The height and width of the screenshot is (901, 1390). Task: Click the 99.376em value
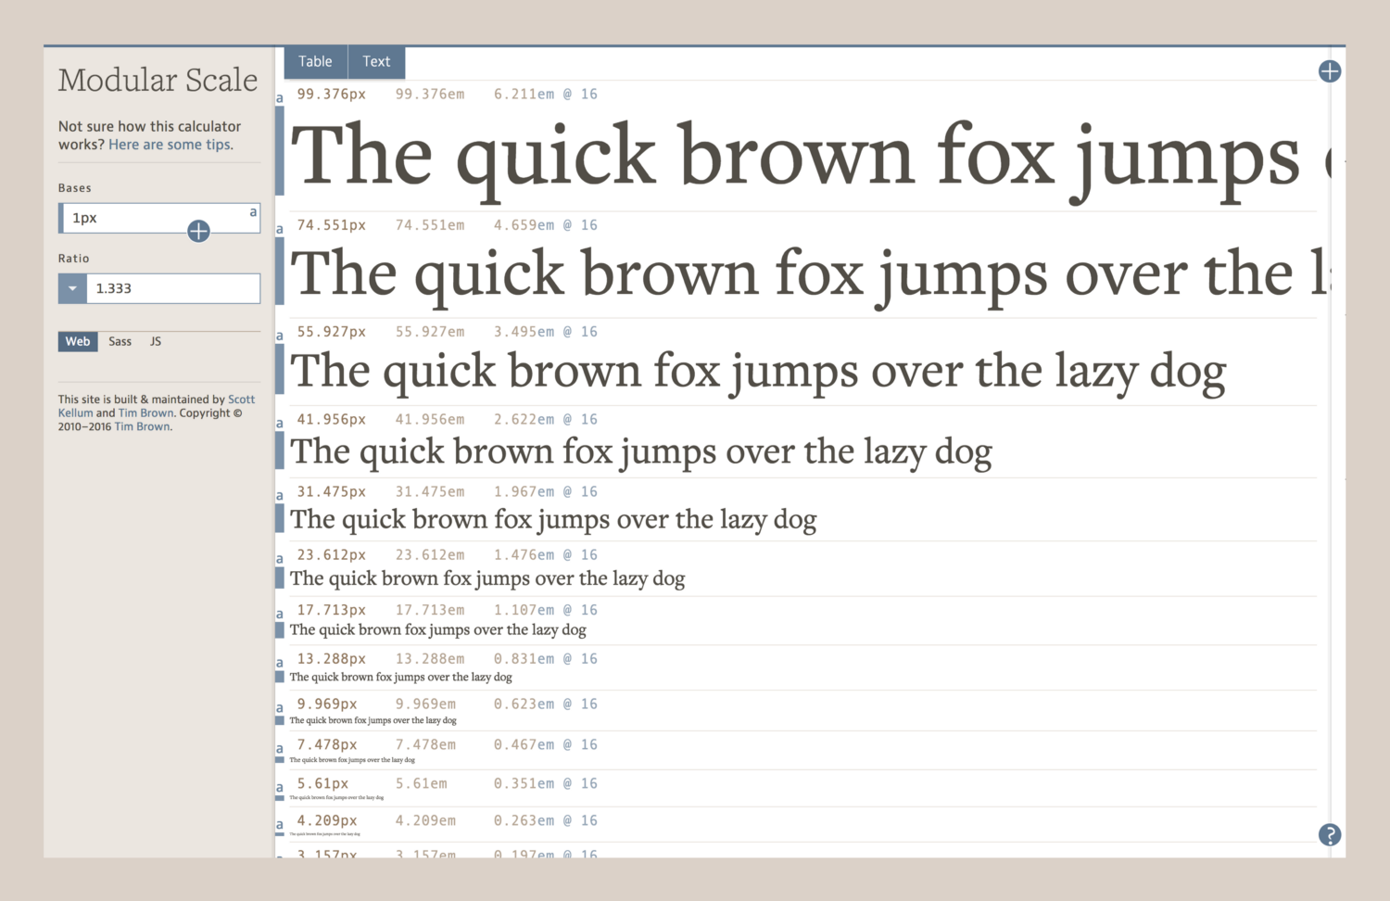pyautogui.click(x=430, y=95)
